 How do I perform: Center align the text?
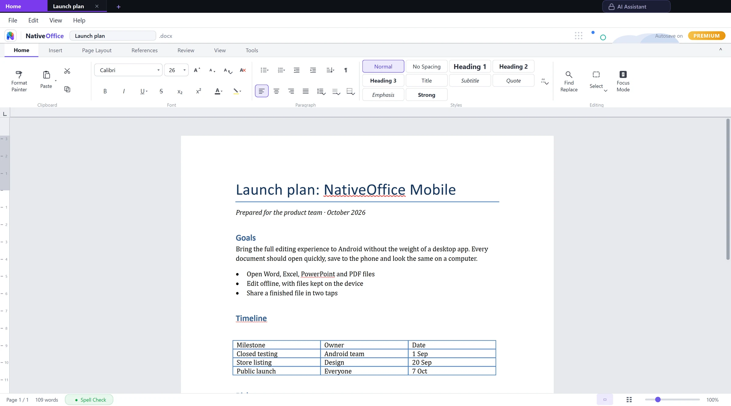pyautogui.click(x=276, y=91)
